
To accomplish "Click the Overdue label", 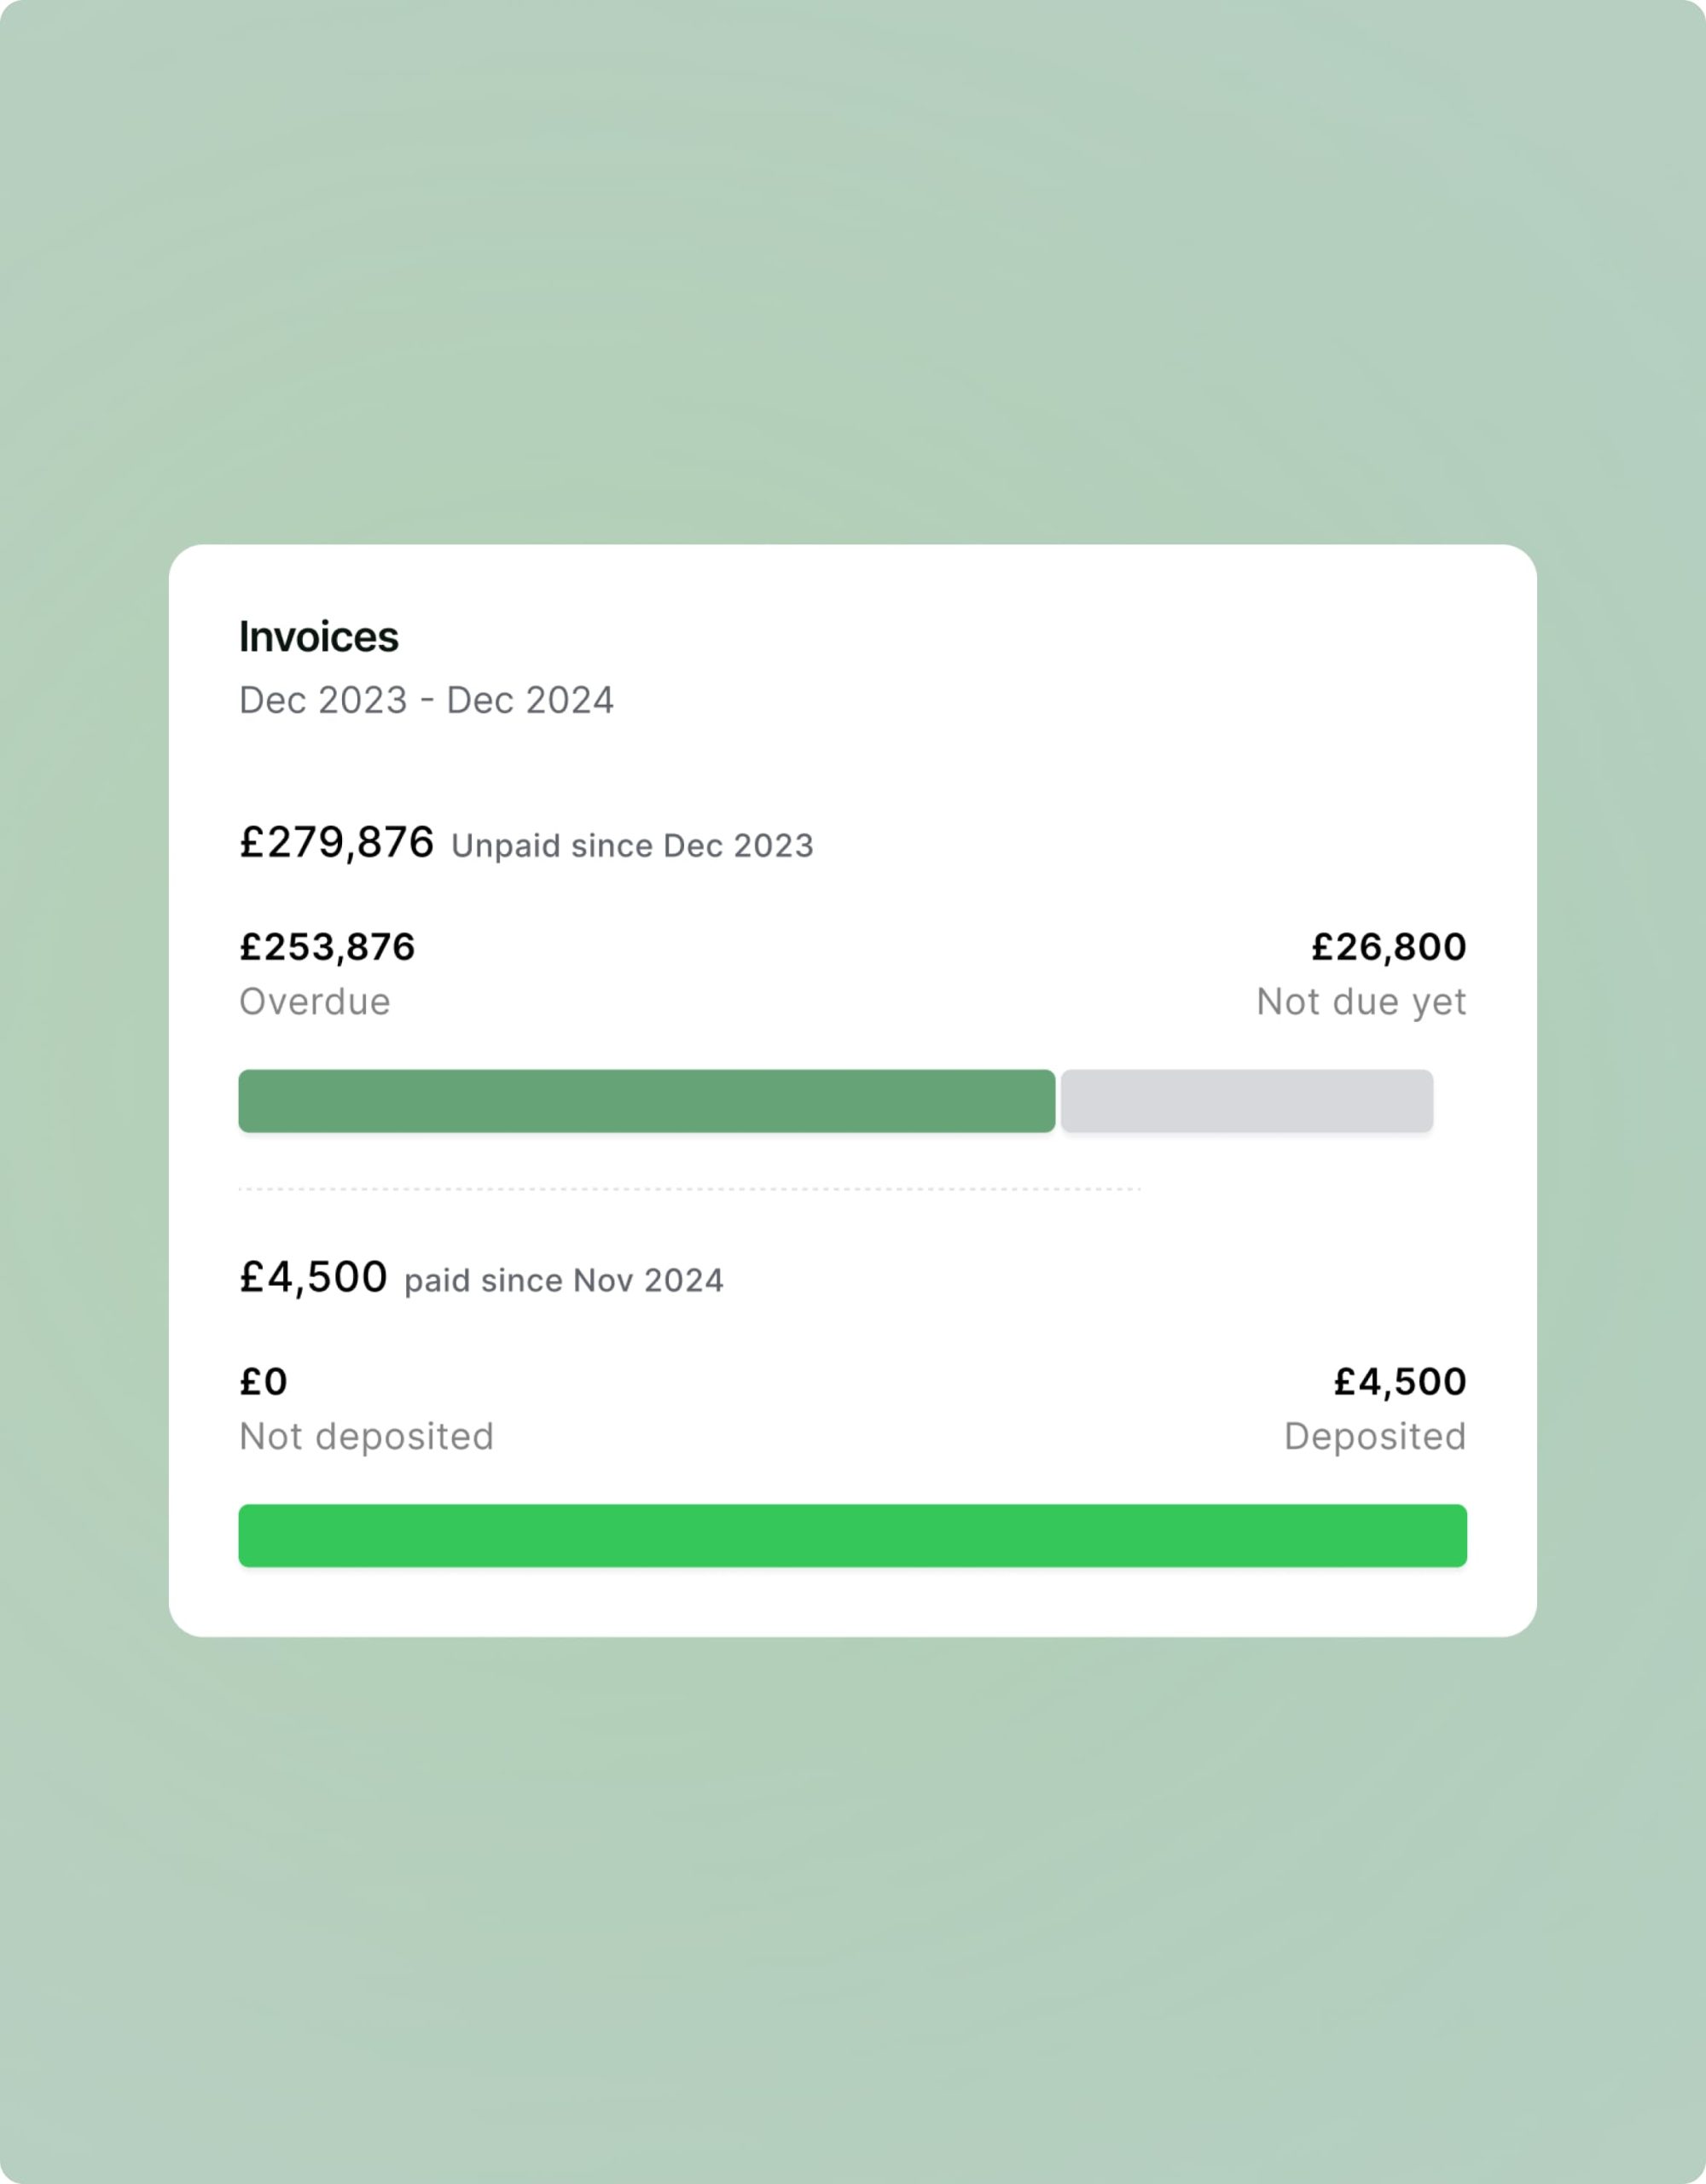I will point(314,1001).
